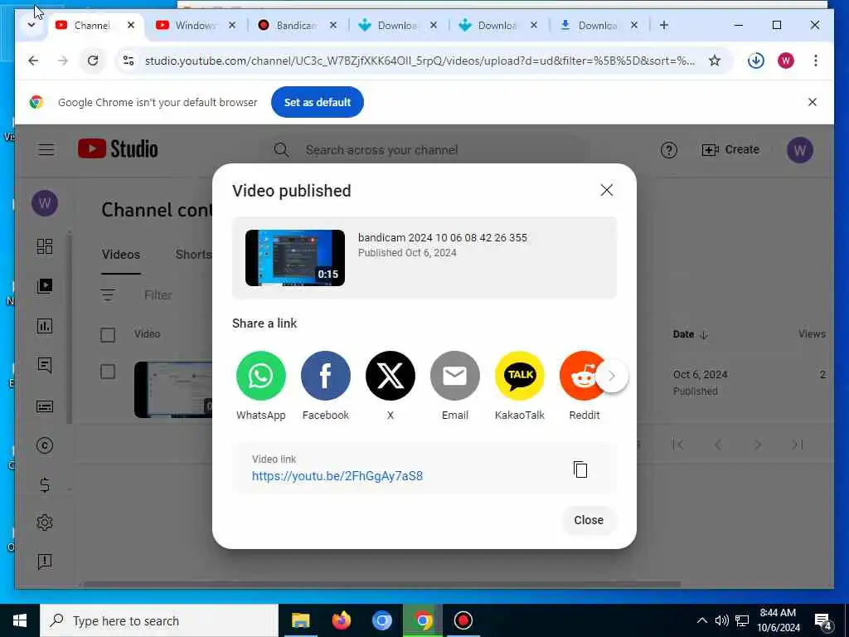Open Bandicam from taskbar
849x637 pixels.
point(463,620)
